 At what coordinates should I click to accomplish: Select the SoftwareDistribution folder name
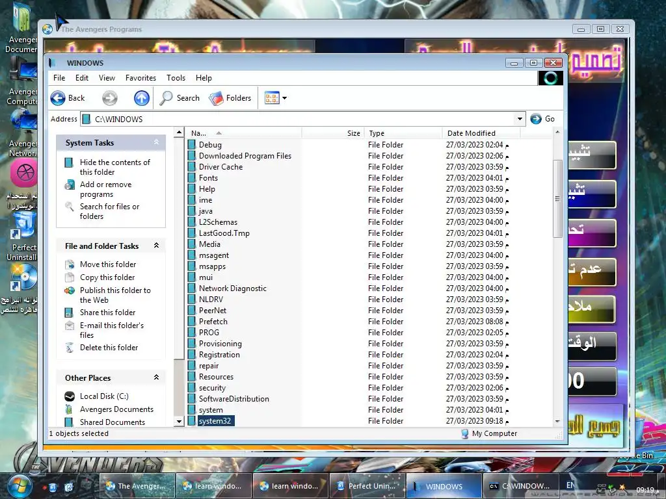(x=234, y=399)
